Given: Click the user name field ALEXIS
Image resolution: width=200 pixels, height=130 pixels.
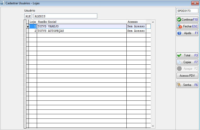Looking at the screenshot, I should coord(65,16).
